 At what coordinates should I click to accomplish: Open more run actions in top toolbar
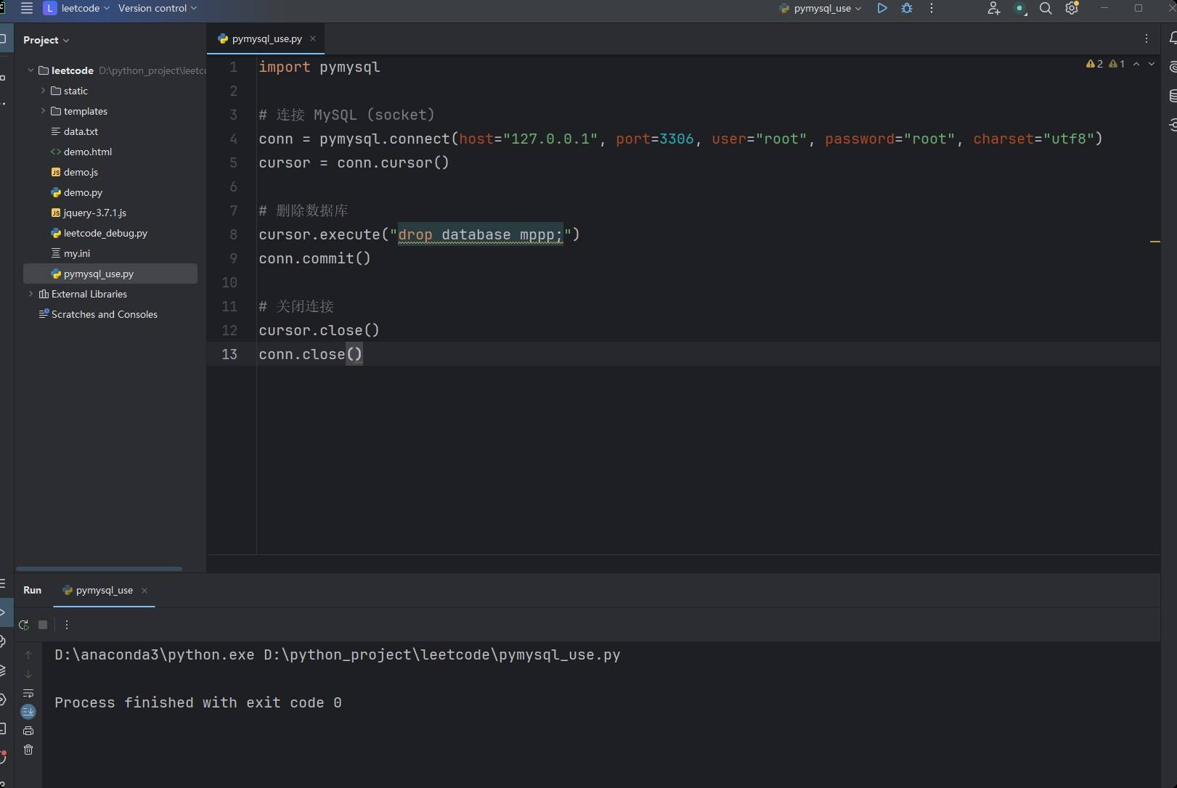tap(932, 8)
